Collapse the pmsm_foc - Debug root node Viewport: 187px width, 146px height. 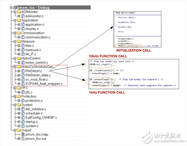(x=11, y=7)
